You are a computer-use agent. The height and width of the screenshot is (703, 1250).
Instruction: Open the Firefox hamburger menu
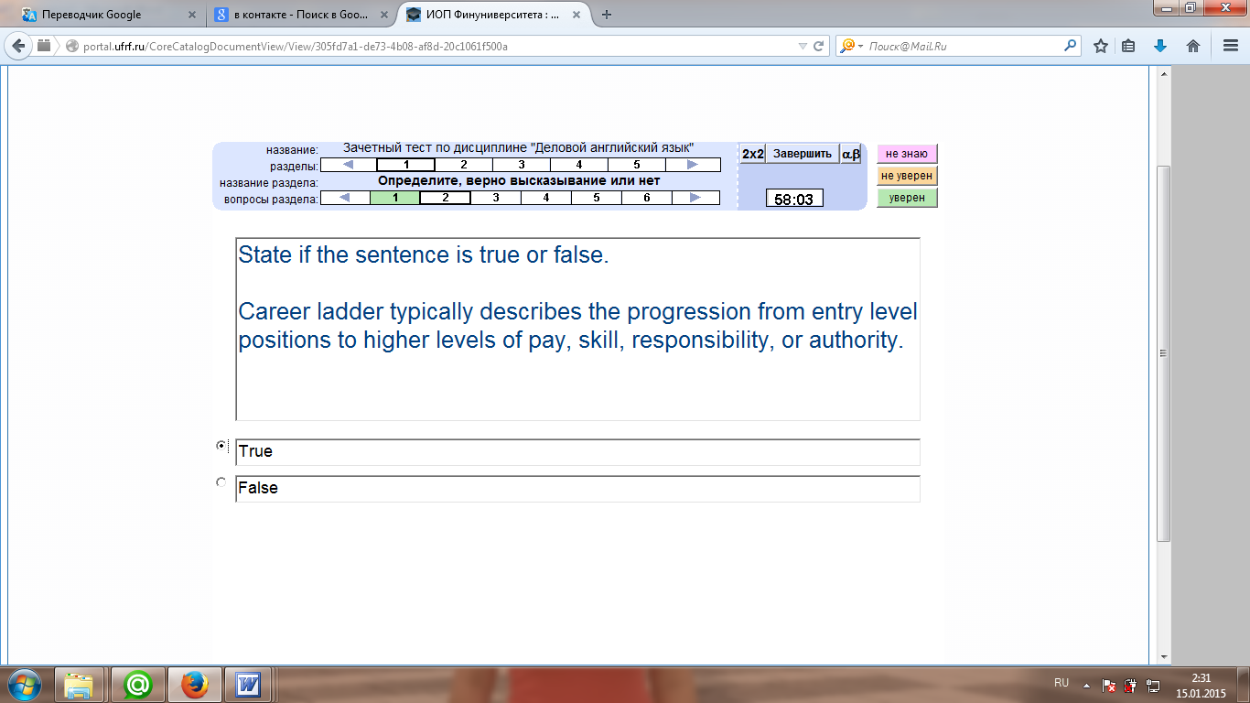(1230, 46)
